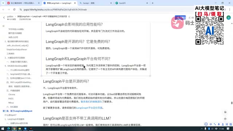Click heading 'LangGraph平台是开源的吗?'
233x131 pixels.
pyautogui.click(x=66, y=82)
